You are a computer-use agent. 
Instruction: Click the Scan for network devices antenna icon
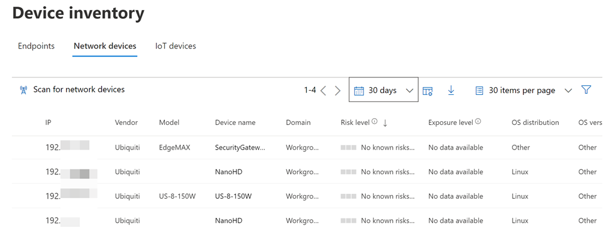coord(23,90)
